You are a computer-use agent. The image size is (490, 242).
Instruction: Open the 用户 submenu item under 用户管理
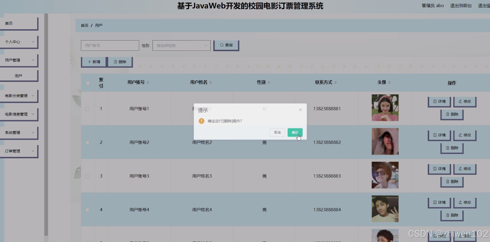point(18,75)
